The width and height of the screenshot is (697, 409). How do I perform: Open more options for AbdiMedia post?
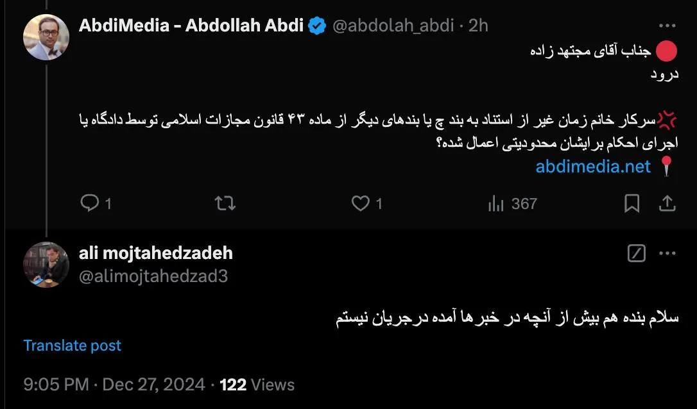pyautogui.click(x=667, y=26)
